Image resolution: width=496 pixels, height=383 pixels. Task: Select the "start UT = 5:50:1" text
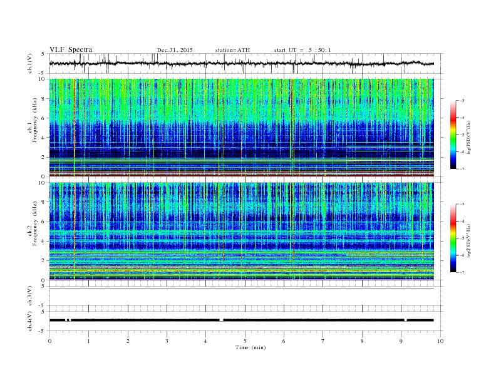[x=302, y=50]
